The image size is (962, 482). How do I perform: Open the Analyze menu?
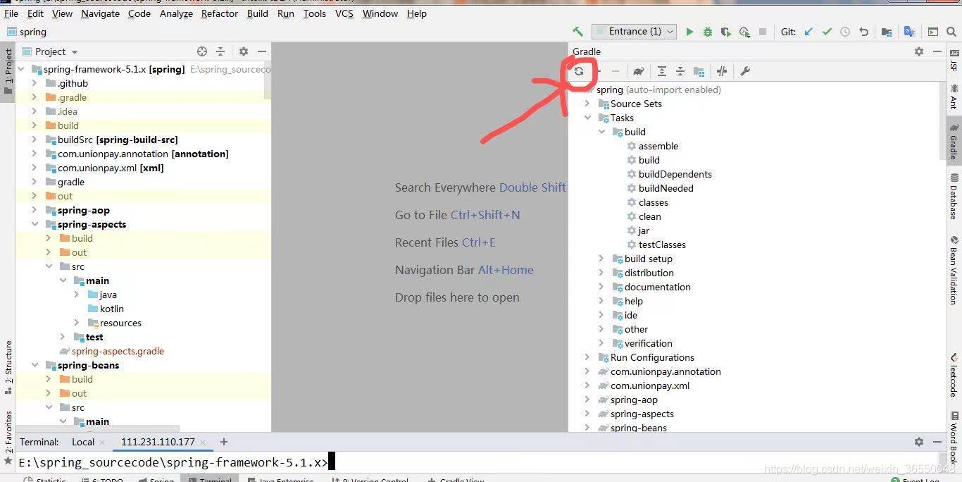(x=176, y=13)
